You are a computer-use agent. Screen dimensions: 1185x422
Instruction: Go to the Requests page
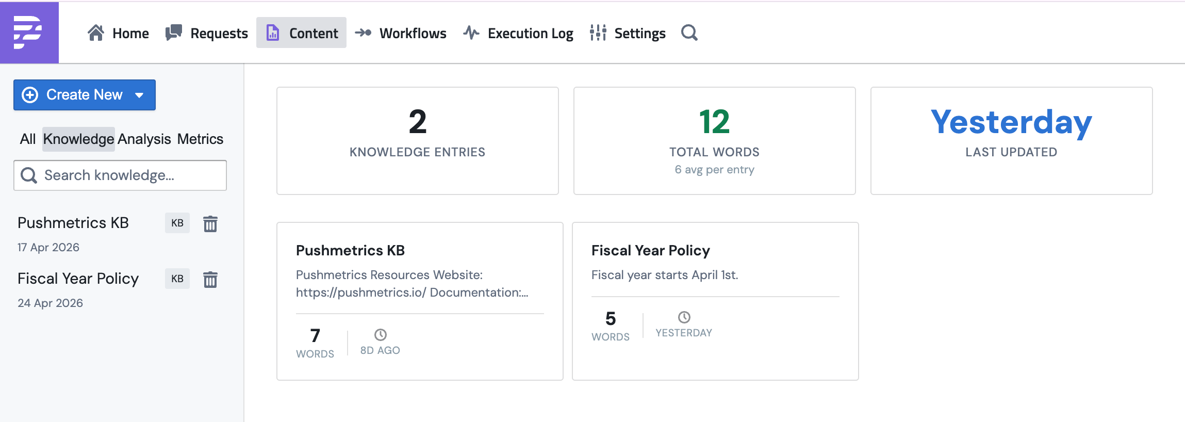click(207, 33)
